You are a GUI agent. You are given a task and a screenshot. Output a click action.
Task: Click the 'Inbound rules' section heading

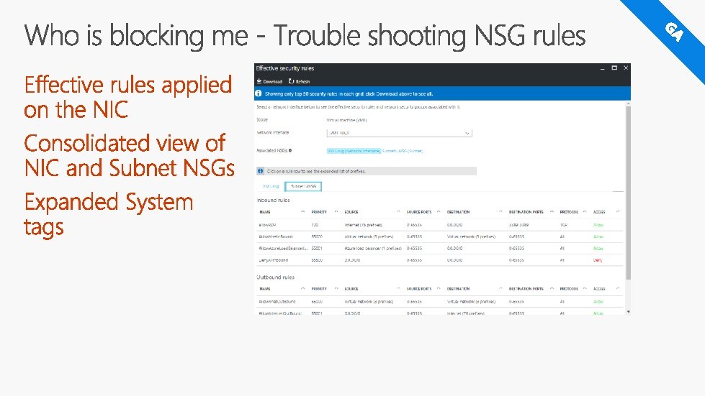pos(274,200)
